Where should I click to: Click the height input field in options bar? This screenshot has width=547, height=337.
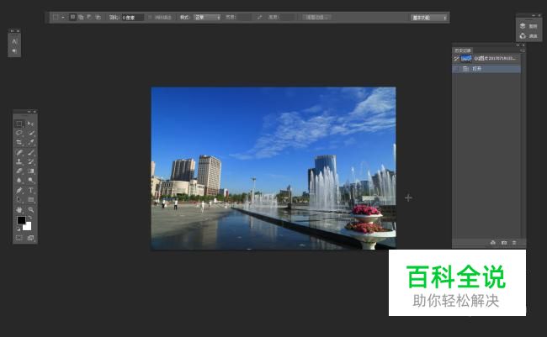(x=286, y=17)
